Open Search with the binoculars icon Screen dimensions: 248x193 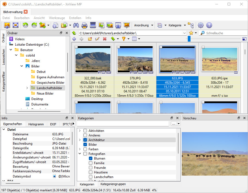click(x=76, y=25)
